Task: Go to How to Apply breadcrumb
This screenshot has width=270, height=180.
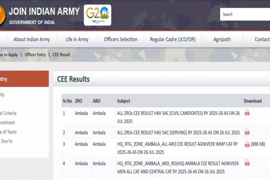Action: click(9, 54)
